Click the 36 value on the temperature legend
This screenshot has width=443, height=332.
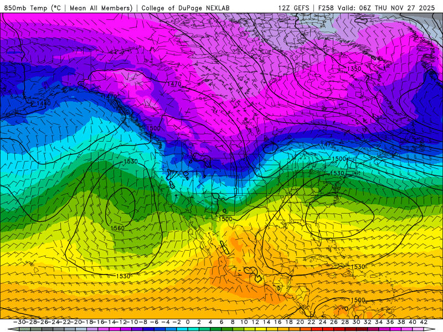pos(390,322)
